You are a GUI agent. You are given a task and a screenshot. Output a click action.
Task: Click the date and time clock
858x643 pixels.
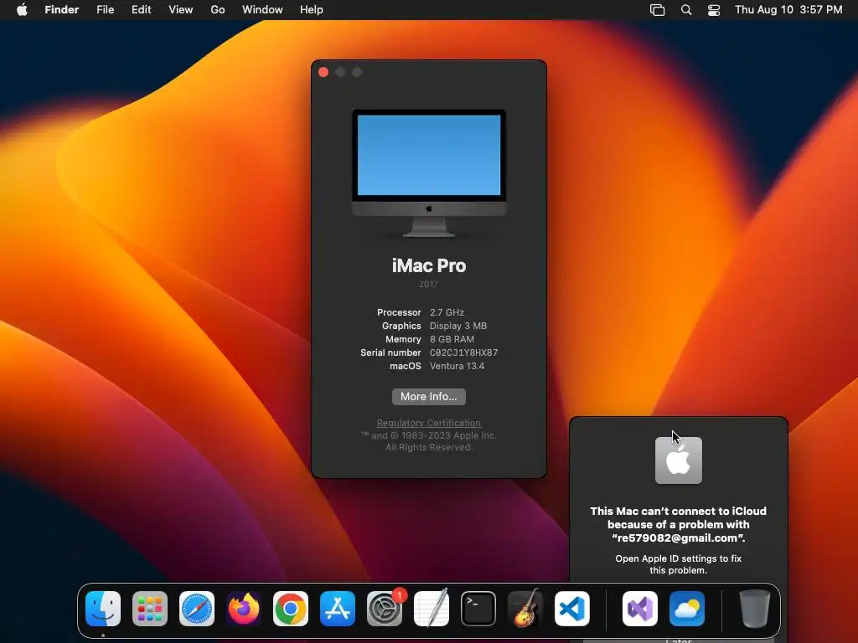[788, 10]
